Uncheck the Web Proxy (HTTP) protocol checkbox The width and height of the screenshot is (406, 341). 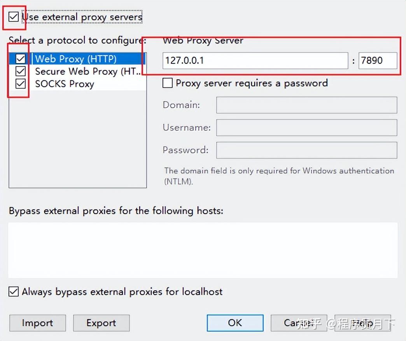point(21,59)
